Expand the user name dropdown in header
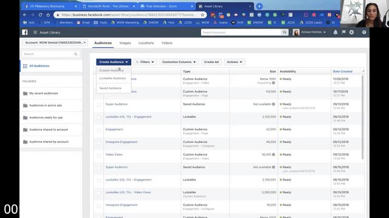Viewport: 389px width, 218px height. tap(324, 32)
